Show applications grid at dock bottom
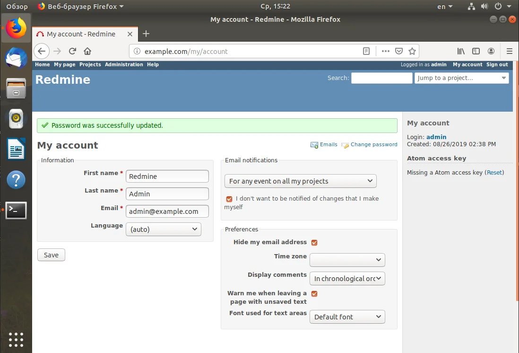 point(16,340)
